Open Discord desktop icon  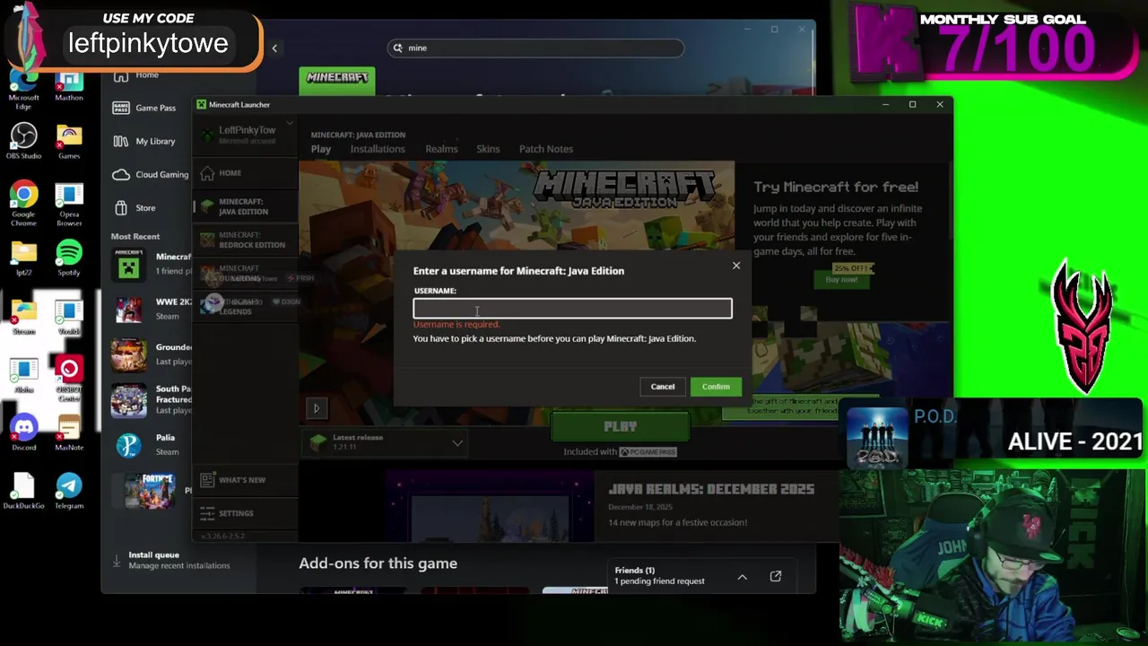(24, 433)
